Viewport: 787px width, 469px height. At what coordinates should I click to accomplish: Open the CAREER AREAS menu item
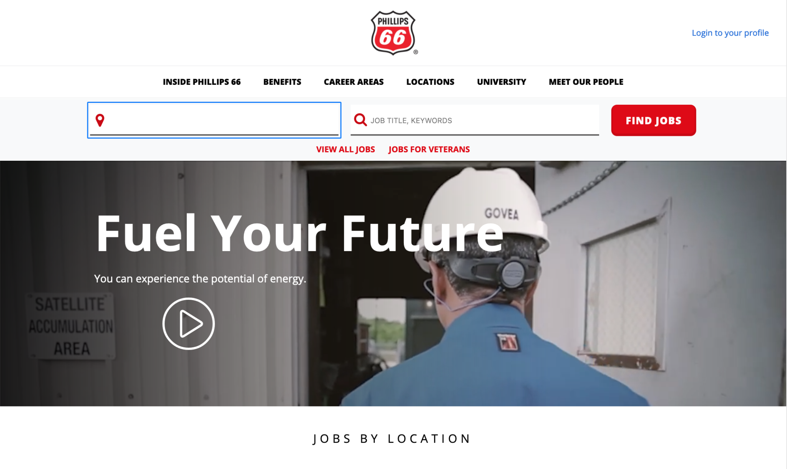[x=353, y=81]
